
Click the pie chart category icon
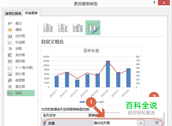[10, 49]
